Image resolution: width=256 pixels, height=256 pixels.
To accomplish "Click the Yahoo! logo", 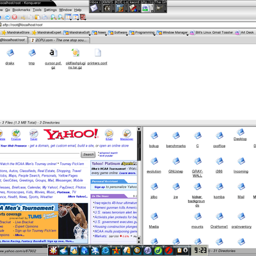I will tap(71, 134).
